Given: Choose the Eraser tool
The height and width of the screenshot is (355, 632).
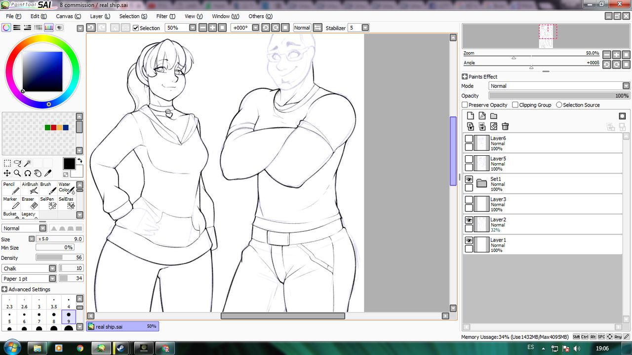Looking at the screenshot, I should click(30, 203).
